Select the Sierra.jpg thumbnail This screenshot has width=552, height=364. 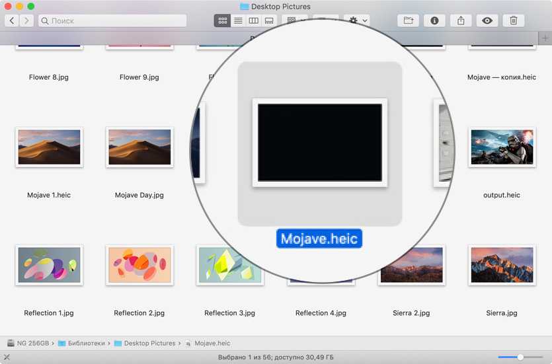[x=502, y=265]
